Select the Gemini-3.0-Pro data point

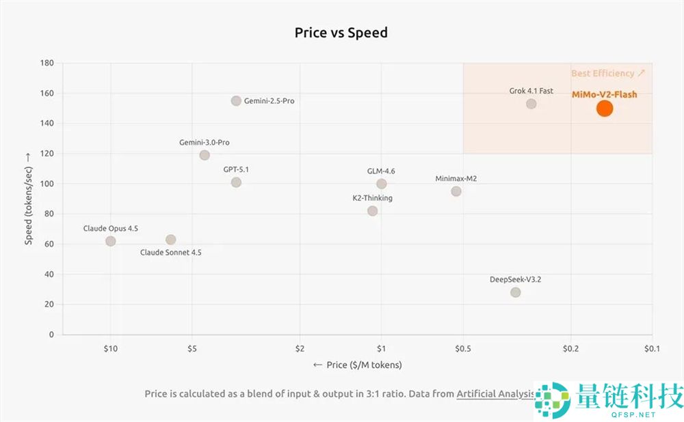[205, 155]
